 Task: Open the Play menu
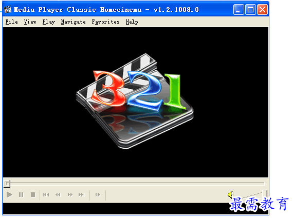(49, 22)
